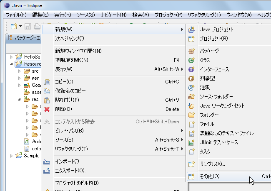The height and width of the screenshot is (191, 271).
Task: Expand the HelloSa project tree node
Action: pyautogui.click(x=11, y=57)
